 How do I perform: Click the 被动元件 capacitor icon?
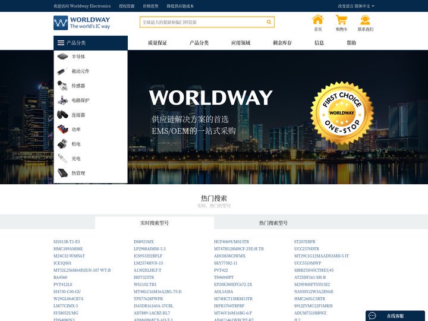point(62,71)
